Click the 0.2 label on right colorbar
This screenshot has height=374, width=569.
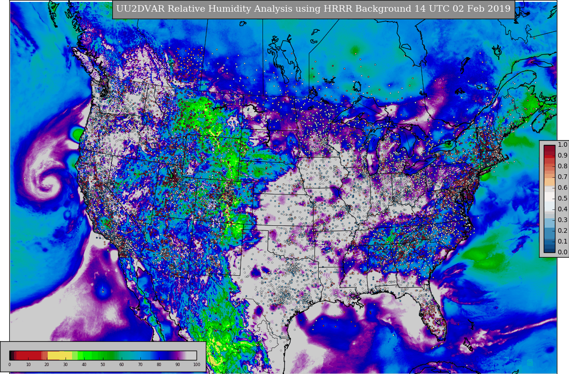(x=562, y=230)
